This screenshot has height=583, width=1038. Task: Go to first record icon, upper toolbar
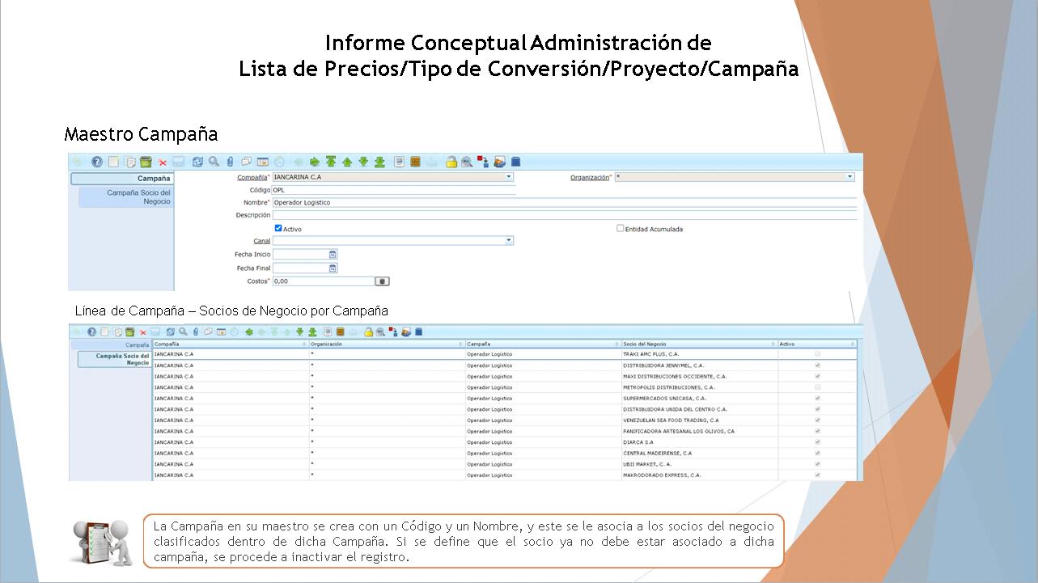pyautogui.click(x=331, y=162)
